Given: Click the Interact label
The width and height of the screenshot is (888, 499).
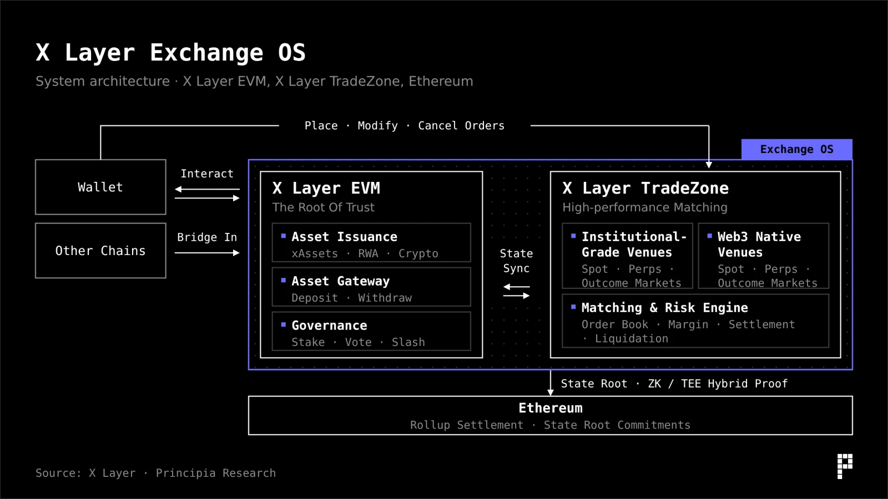Looking at the screenshot, I should pos(207,174).
